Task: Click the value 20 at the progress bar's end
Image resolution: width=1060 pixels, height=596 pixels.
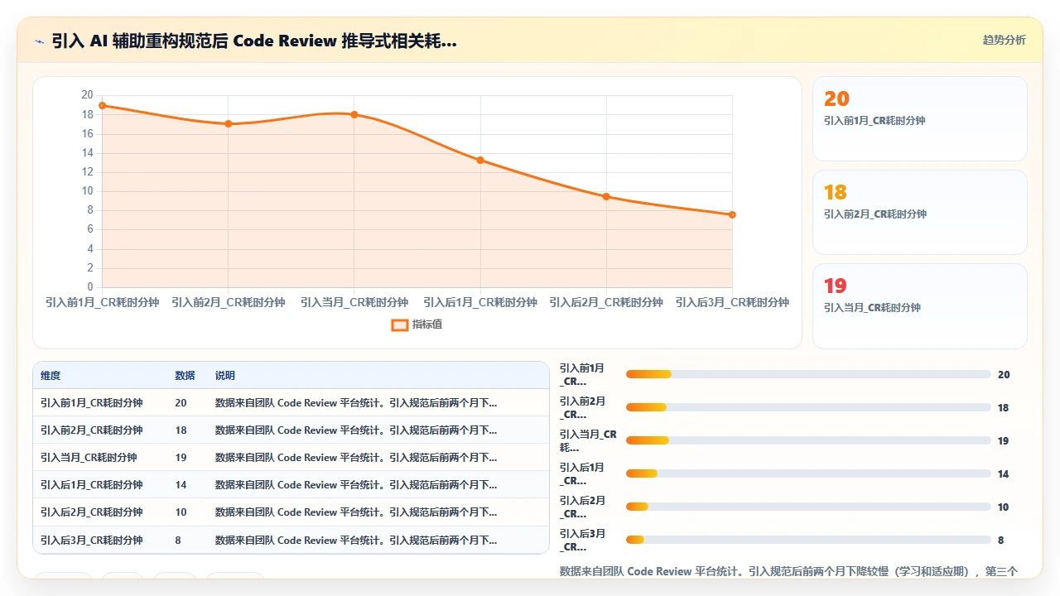Action: pyautogui.click(x=1004, y=375)
